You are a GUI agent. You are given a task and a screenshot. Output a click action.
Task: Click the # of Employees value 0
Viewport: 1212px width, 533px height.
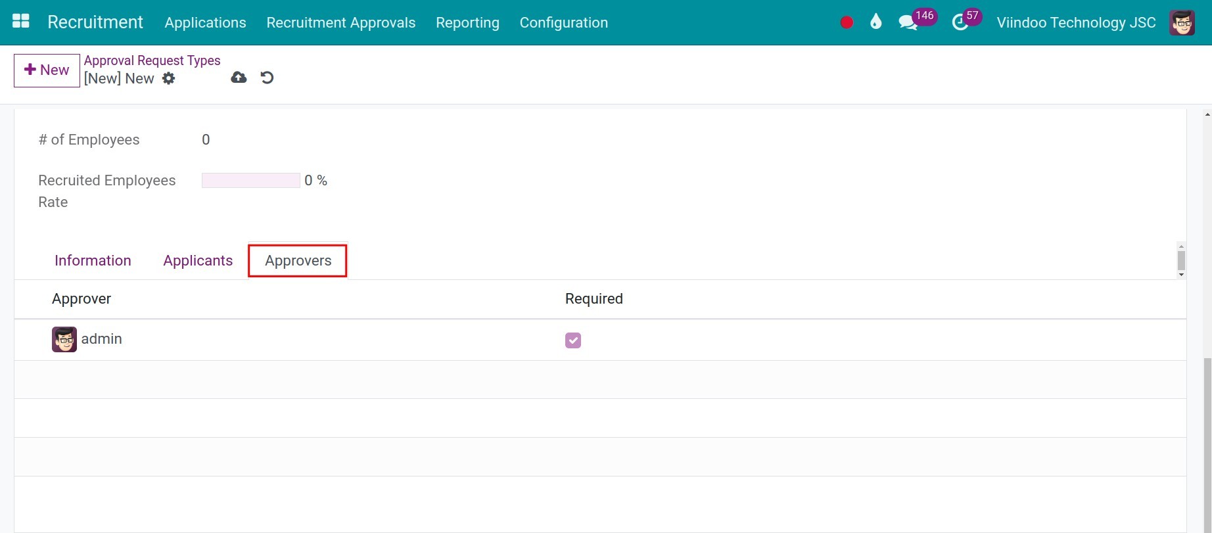tap(206, 139)
